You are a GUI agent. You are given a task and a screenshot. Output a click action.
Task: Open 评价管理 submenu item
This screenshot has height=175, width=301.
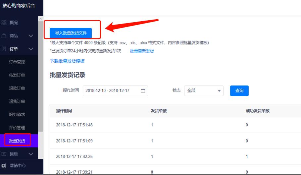(17, 128)
